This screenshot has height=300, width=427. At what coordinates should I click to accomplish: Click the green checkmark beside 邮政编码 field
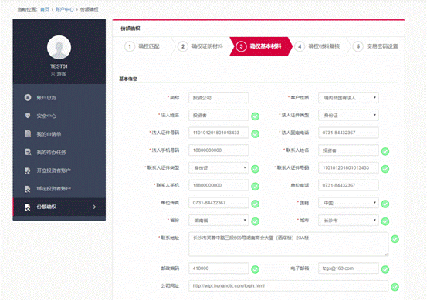(255, 269)
